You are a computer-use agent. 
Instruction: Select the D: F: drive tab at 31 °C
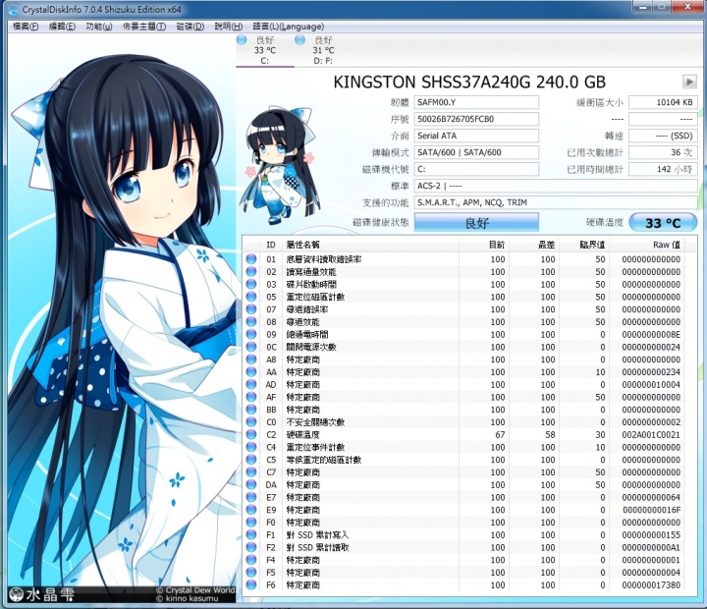(323, 50)
